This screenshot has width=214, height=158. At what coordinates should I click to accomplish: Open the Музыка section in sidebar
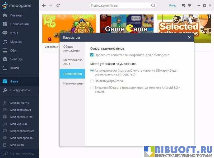pyautogui.click(x=16, y=42)
